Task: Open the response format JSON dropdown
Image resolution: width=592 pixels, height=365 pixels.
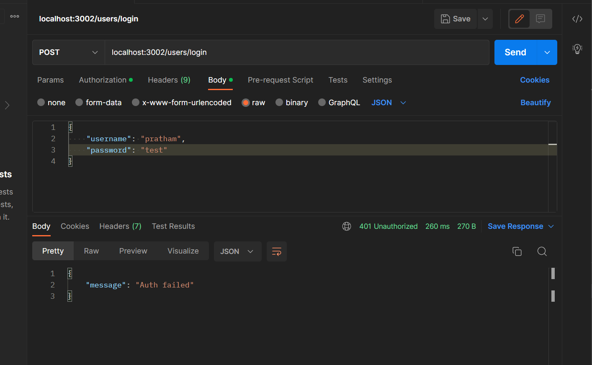Action: click(x=237, y=251)
